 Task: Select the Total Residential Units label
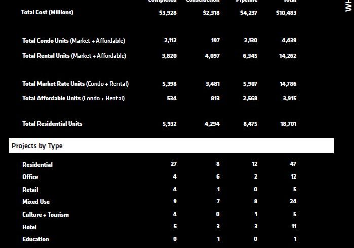point(52,124)
